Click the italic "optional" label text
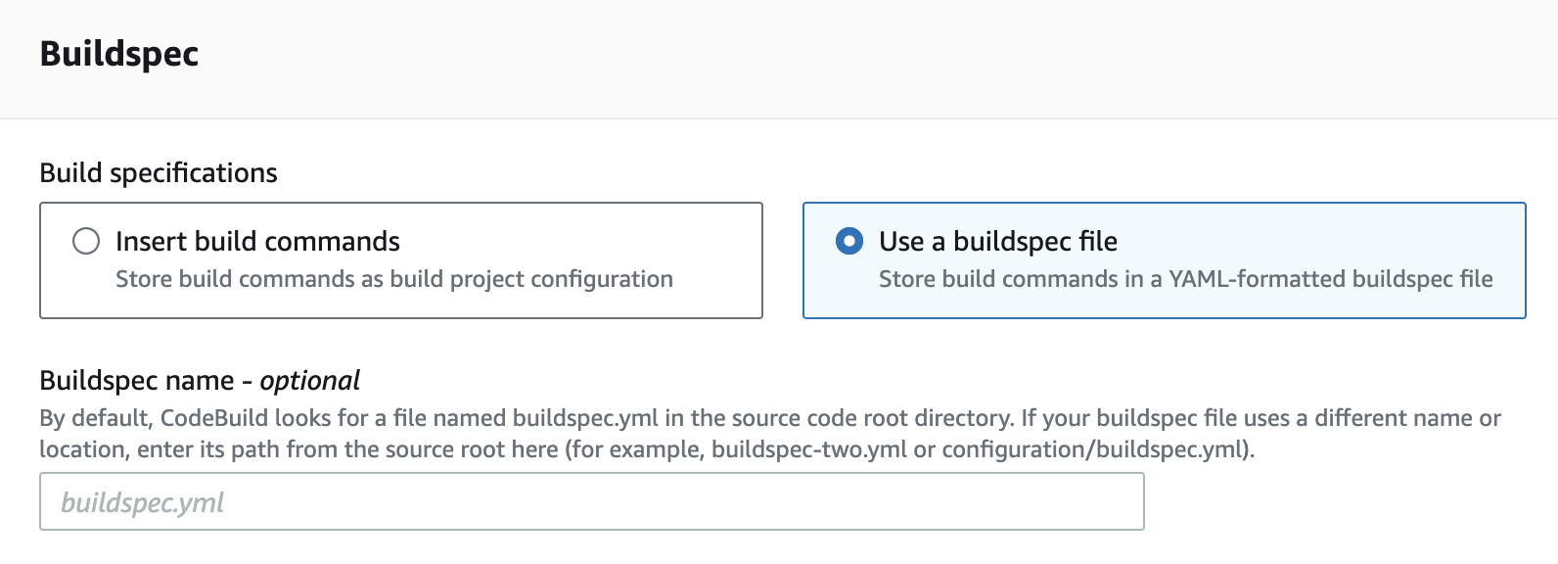 pyautogui.click(x=309, y=380)
